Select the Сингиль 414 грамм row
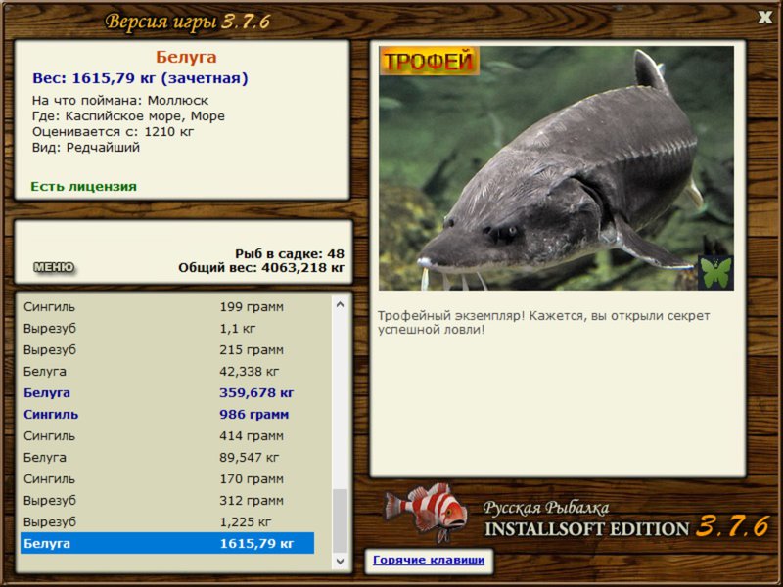The image size is (783, 587). click(167, 435)
